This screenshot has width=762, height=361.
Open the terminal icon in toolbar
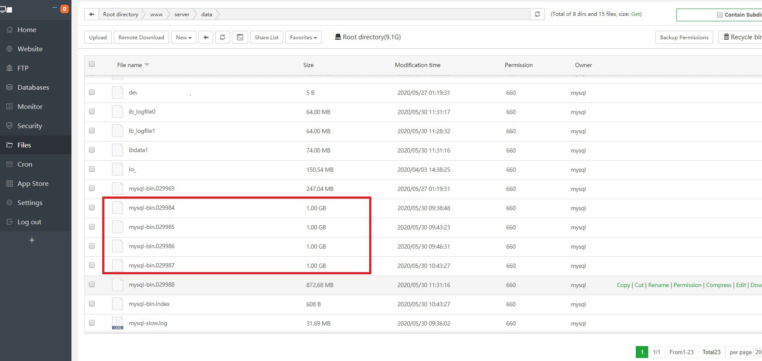240,37
